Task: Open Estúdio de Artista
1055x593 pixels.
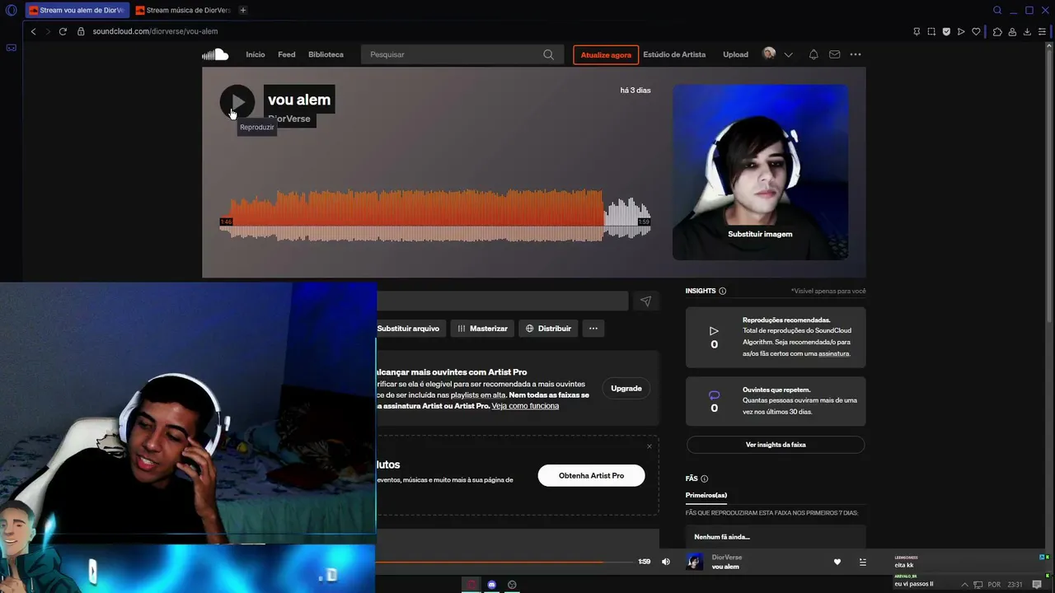Action: coord(674,54)
